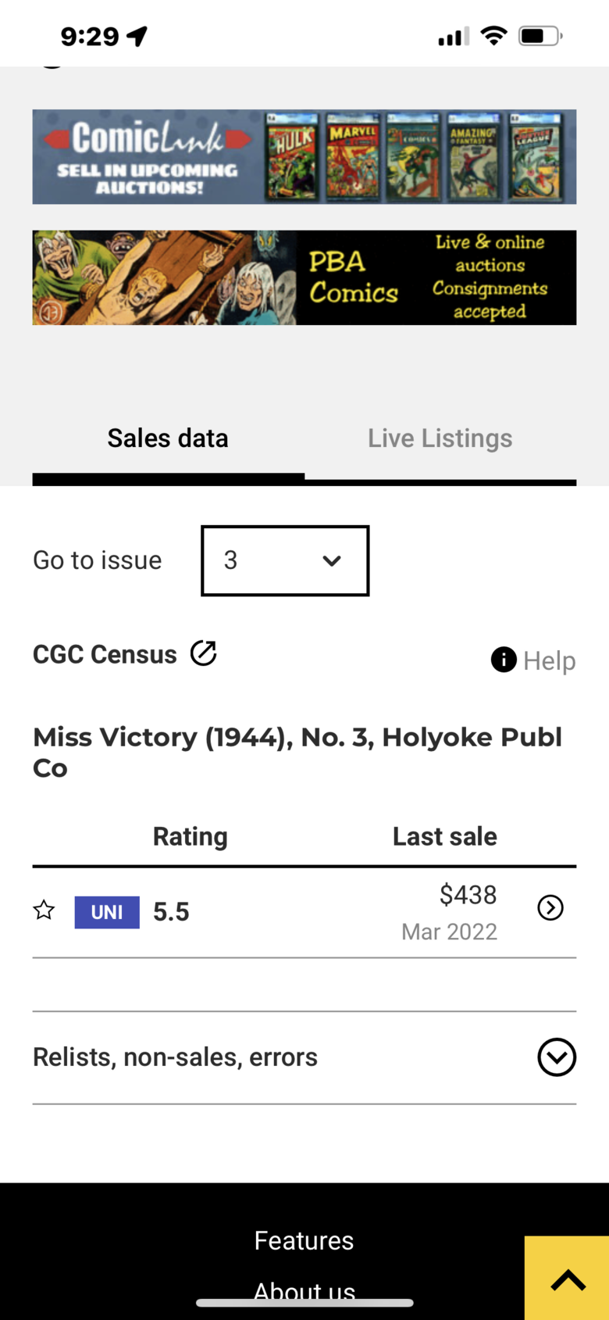
Task: Tap the UNI rating badge
Action: [107, 912]
